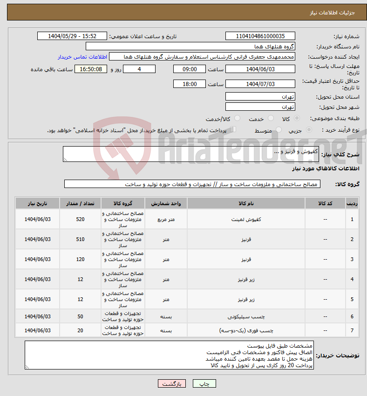Click resize handle of buyer notes textarea
Image resolution: width=367 pixels, height=396 pixels.
tap(27, 367)
